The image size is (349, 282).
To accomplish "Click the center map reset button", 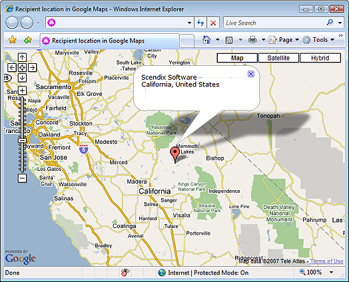I will pyautogui.click(x=22, y=68).
